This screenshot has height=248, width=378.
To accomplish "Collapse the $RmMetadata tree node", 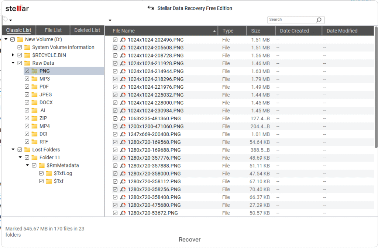I will pyautogui.click(x=27, y=165).
